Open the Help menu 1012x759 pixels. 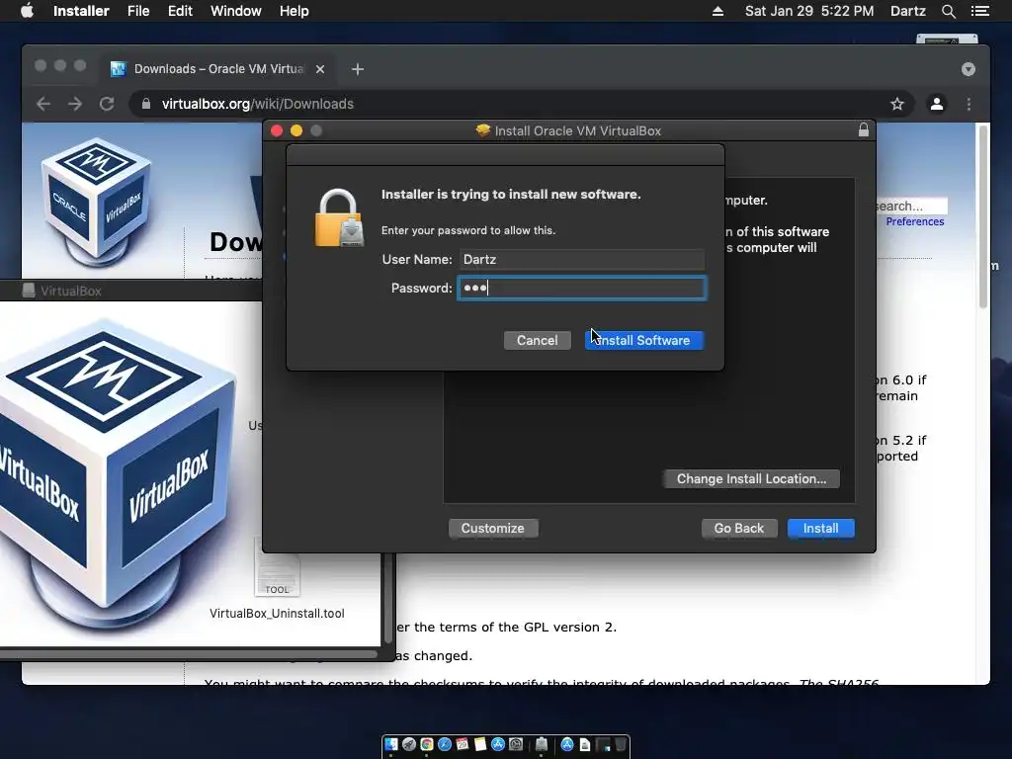coord(294,11)
